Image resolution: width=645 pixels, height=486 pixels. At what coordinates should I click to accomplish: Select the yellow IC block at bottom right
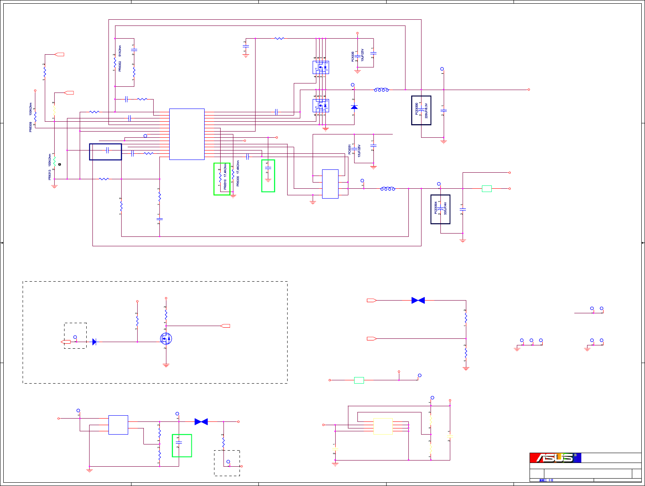(383, 426)
